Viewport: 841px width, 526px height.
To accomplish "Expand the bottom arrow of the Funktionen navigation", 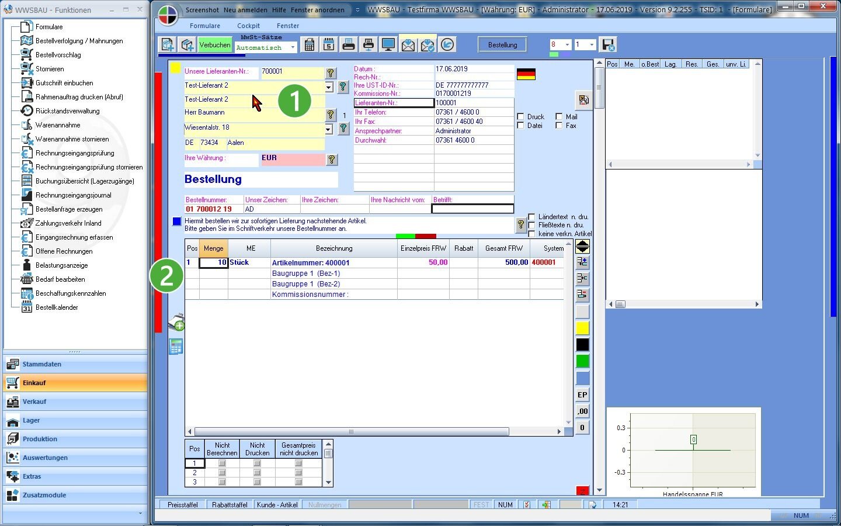I will [x=140, y=513].
